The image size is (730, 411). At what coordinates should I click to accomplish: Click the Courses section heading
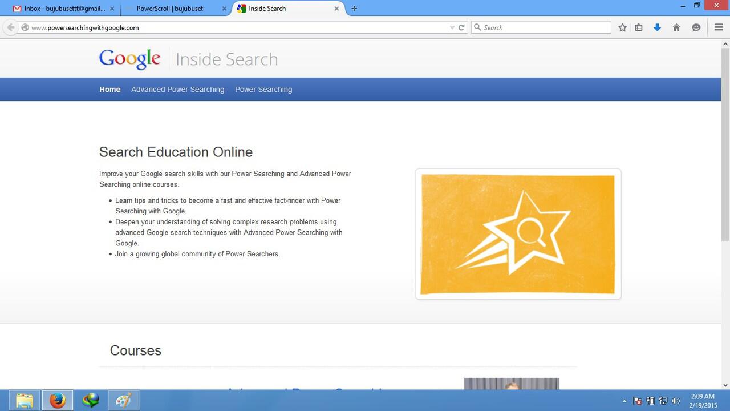click(136, 350)
